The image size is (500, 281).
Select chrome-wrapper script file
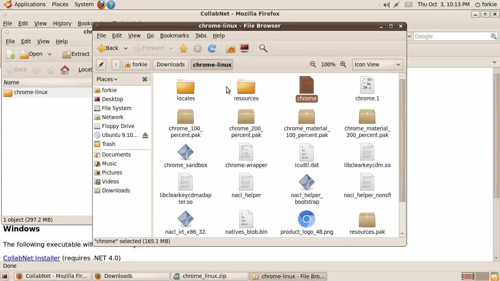pyautogui.click(x=246, y=156)
